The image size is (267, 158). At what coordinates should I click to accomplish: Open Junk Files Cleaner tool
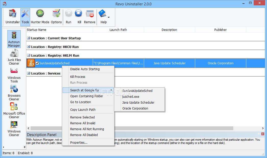(x=14, y=57)
